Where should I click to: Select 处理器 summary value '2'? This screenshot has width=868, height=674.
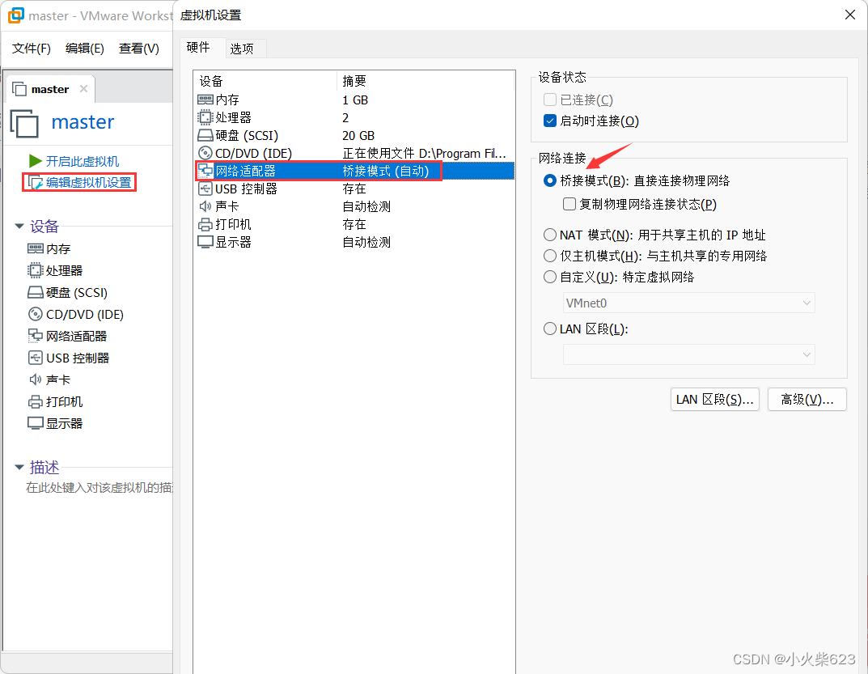point(345,117)
